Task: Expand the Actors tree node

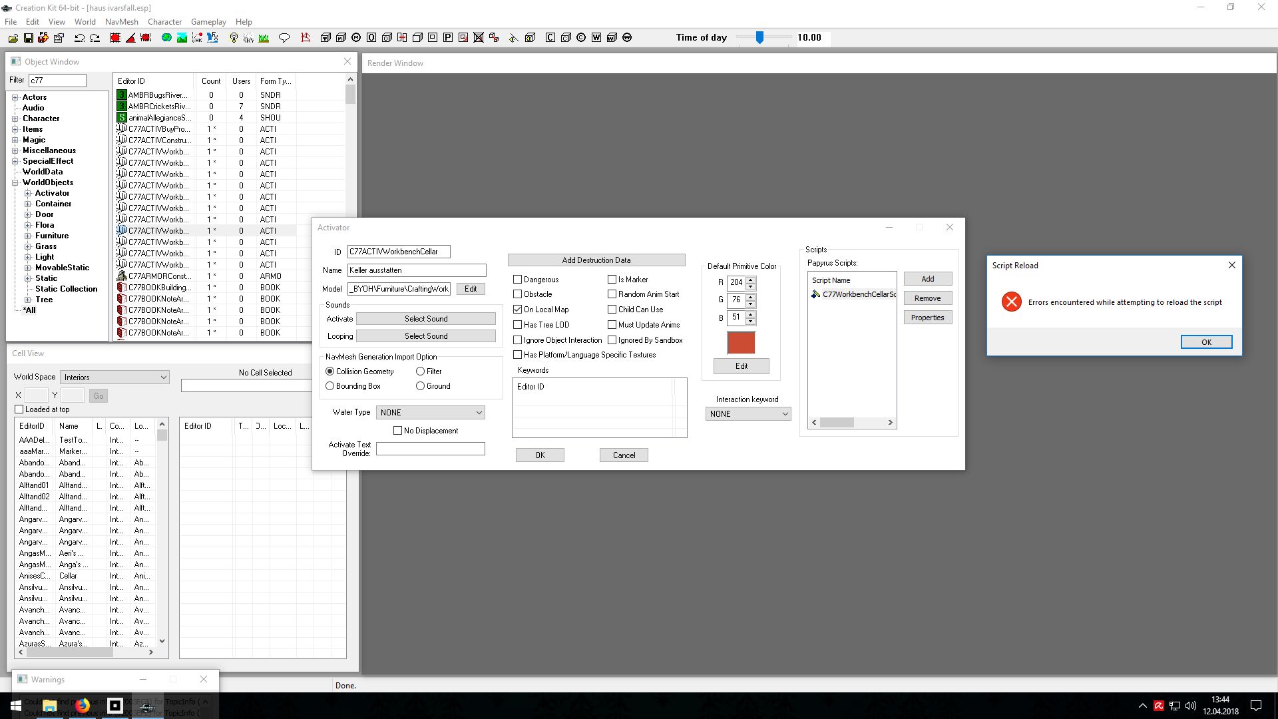Action: [15, 97]
